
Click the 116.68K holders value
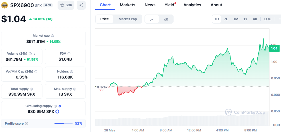pyautogui.click(x=65, y=77)
